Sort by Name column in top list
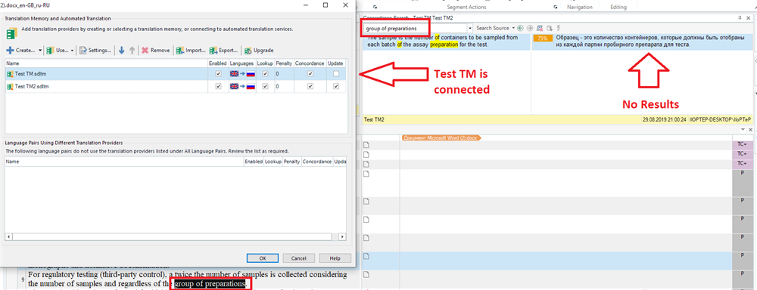This screenshot has height=290, width=757. pyautogui.click(x=106, y=63)
